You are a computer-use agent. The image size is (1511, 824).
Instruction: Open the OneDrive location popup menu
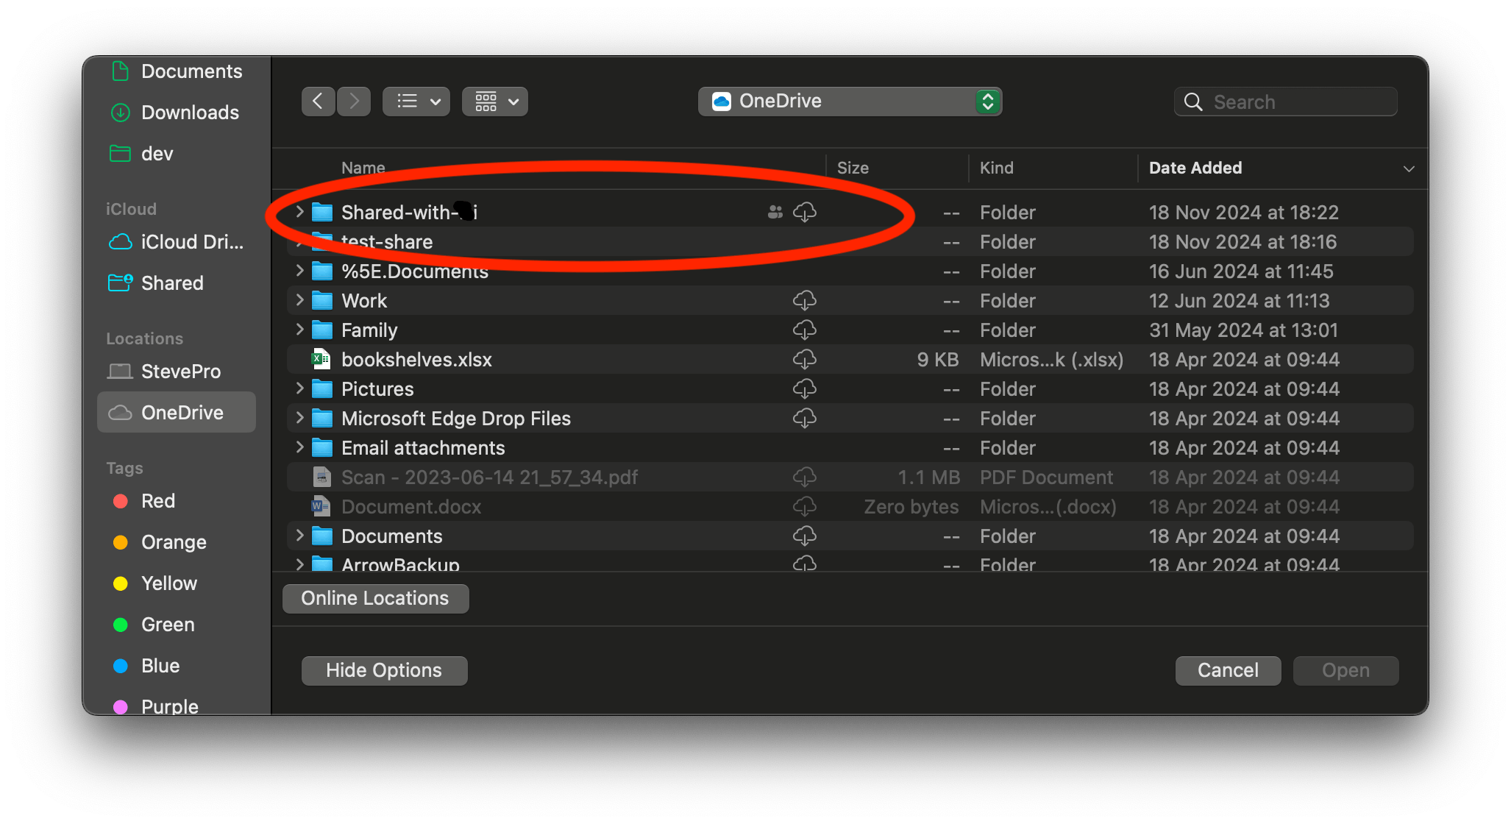[850, 102]
